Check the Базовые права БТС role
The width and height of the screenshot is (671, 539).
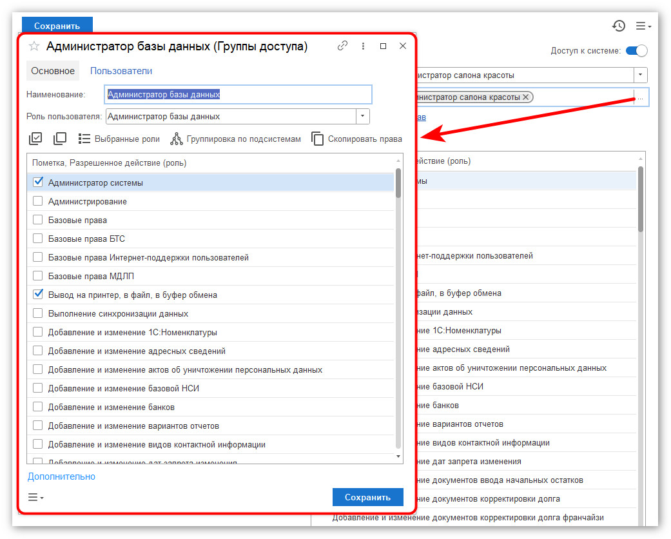coord(38,238)
